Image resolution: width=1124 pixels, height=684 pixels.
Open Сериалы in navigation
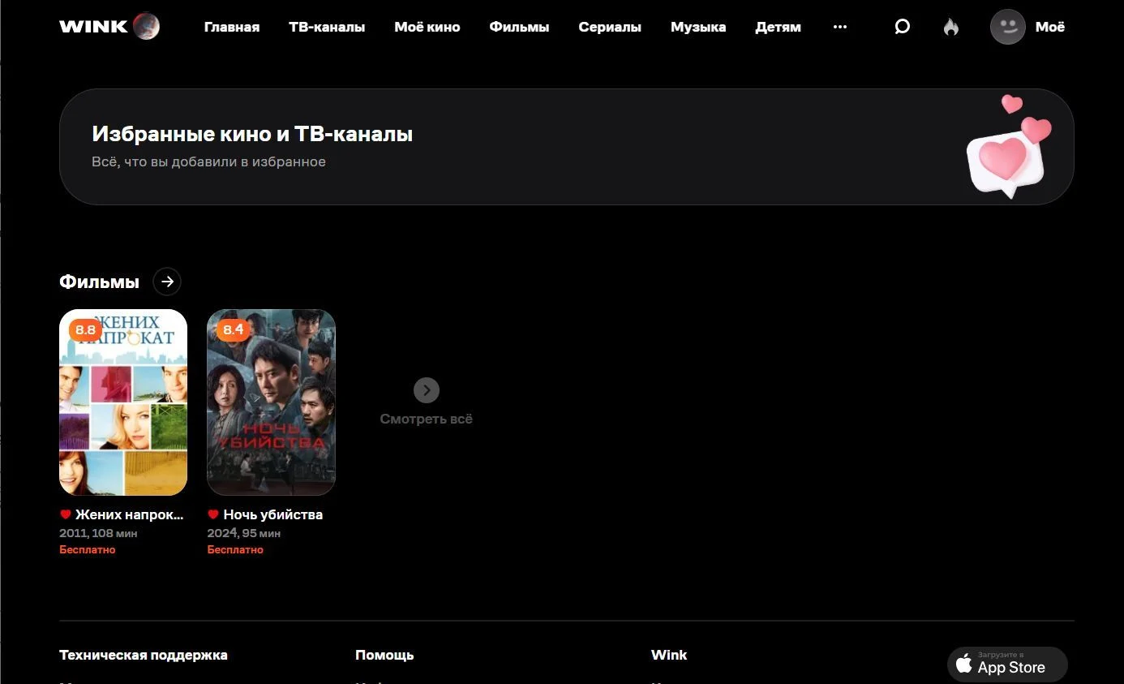[610, 27]
